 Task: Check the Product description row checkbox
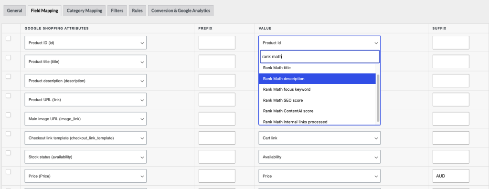pyautogui.click(x=9, y=76)
